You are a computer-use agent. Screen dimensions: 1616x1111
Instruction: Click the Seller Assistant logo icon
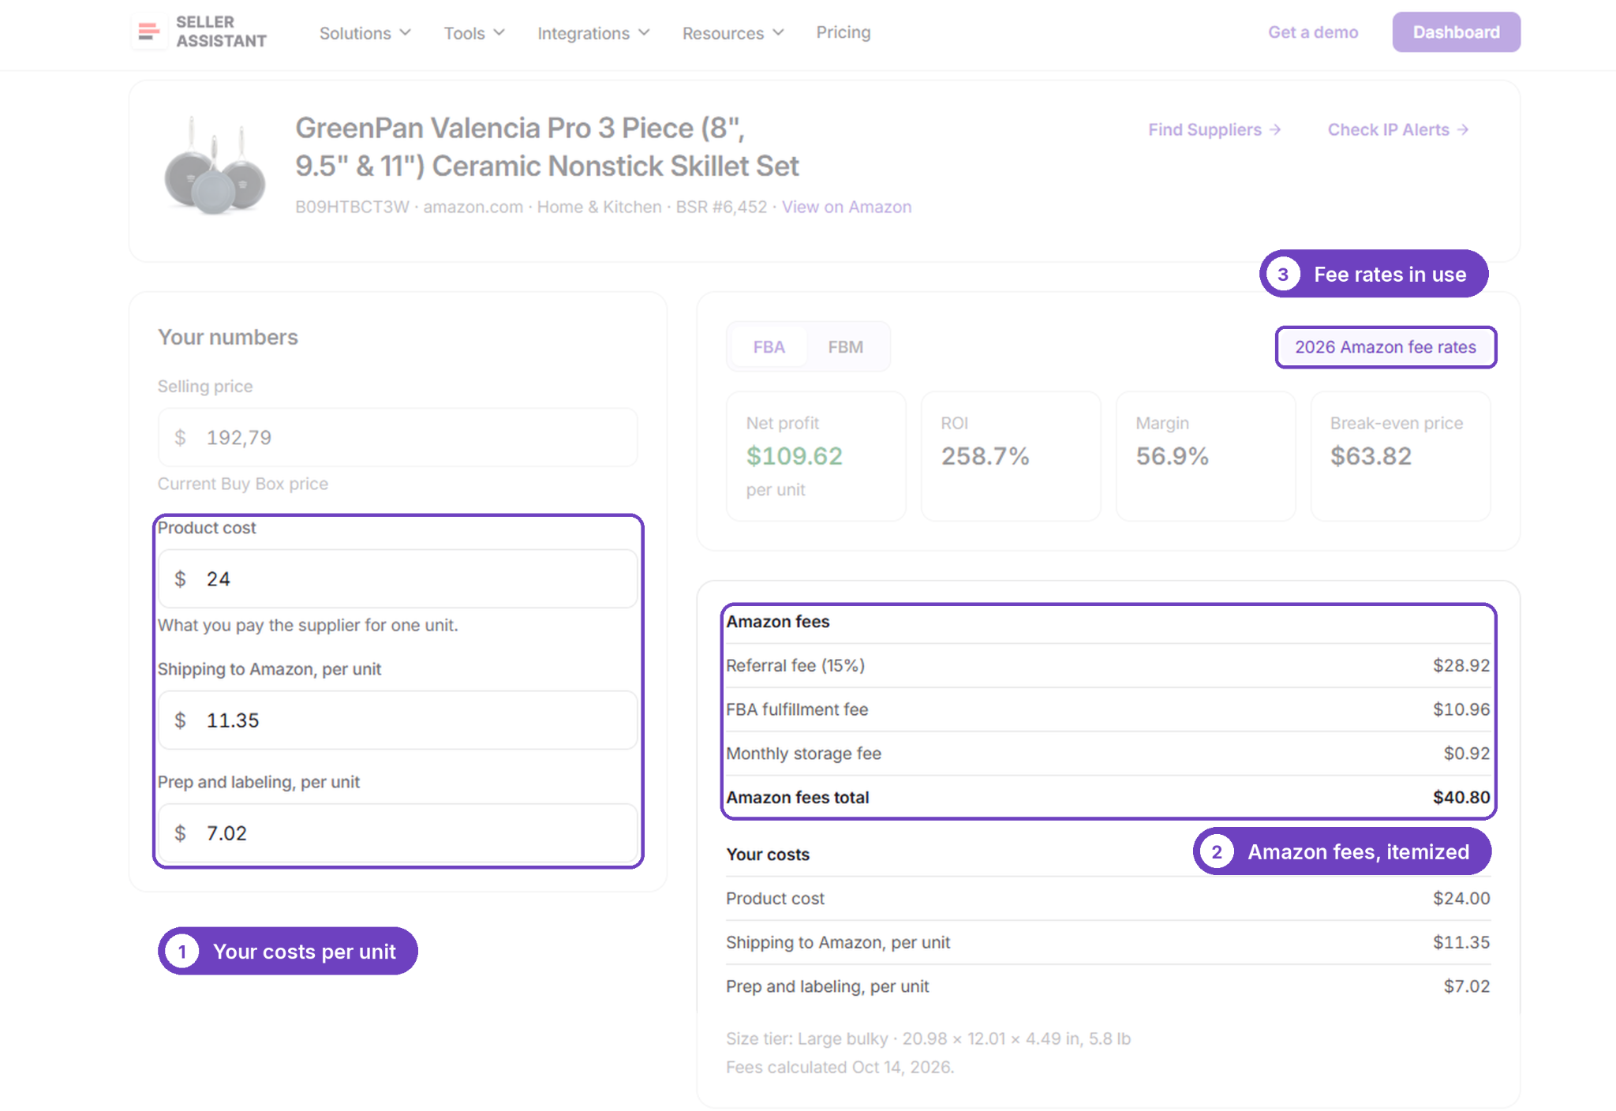pyautogui.click(x=148, y=32)
